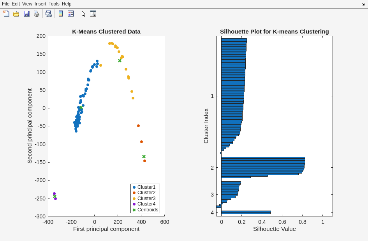This screenshot has height=241, width=368.
Task: Toggle the Insert Legend toolbar button
Action: point(70,14)
